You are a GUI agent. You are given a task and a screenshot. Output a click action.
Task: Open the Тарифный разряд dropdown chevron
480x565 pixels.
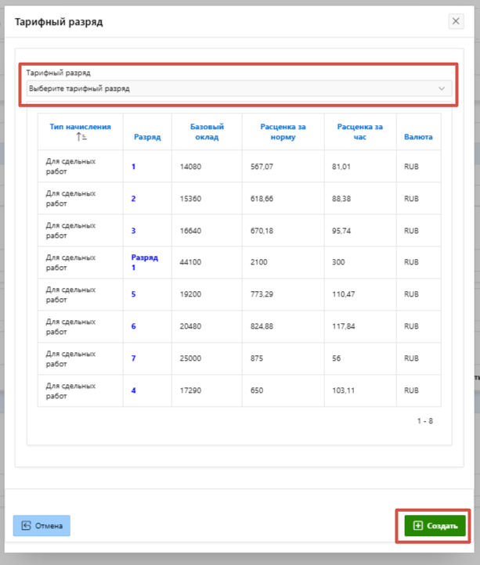click(x=442, y=88)
